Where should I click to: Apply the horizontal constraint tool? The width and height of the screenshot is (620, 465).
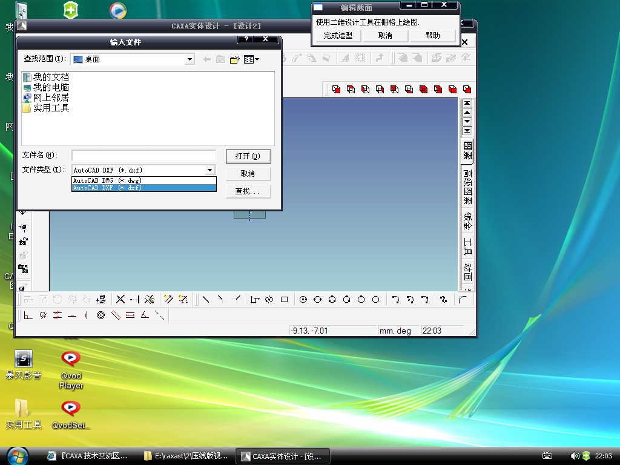click(72, 315)
